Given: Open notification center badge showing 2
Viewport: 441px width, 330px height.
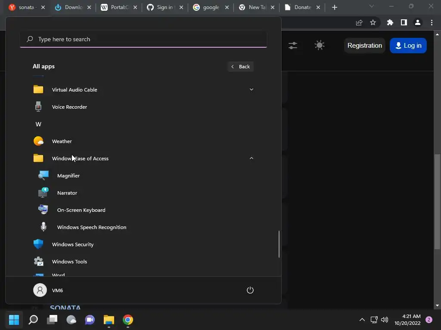Looking at the screenshot, I should coord(429,320).
